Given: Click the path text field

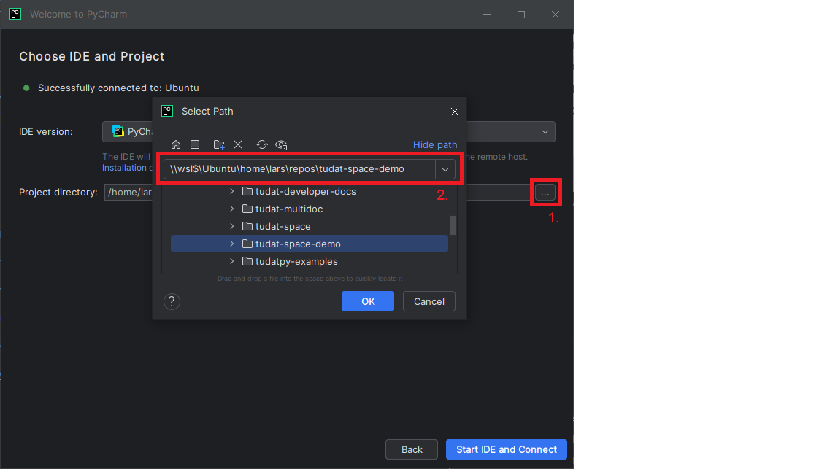Looking at the screenshot, I should tap(299, 169).
